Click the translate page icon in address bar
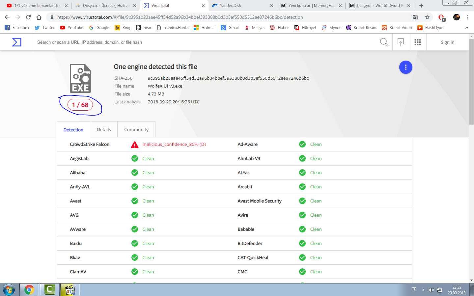Viewport: 474px width, 296px height. click(x=415, y=17)
